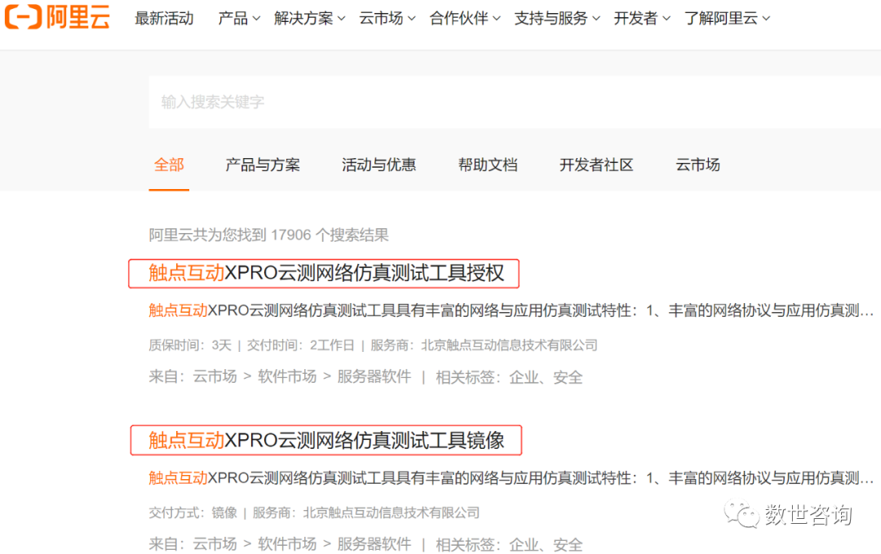The height and width of the screenshot is (554, 881).
Task: Click 云市场 breadcrumb under 工具授权 result
Action: pos(215,376)
